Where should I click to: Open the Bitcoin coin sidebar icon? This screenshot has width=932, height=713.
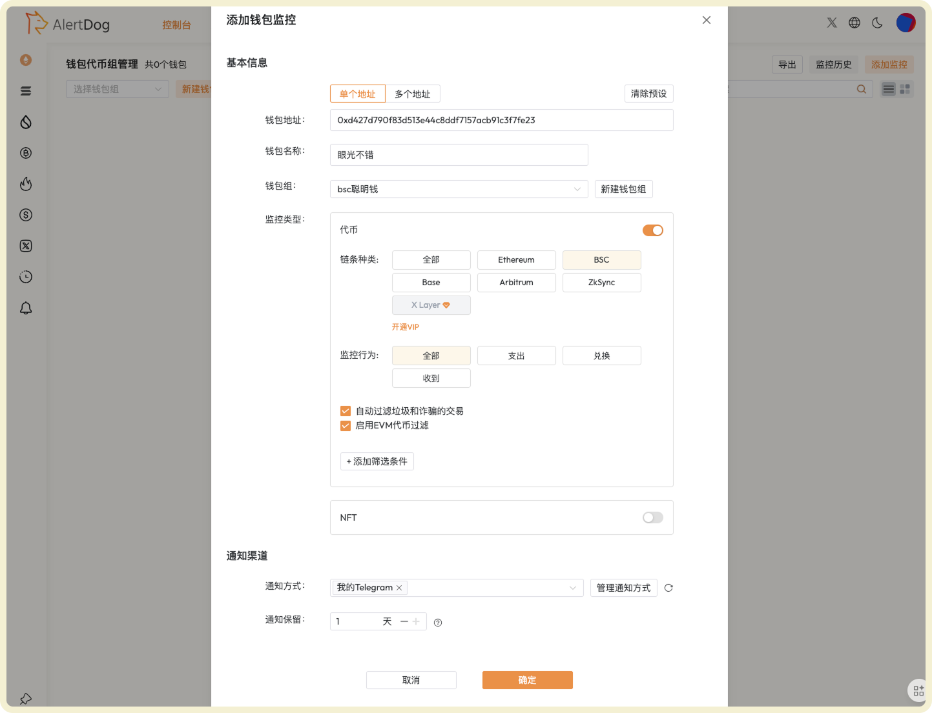tap(26, 153)
